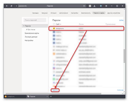The width and height of the screenshot is (129, 102).
Task: Uncheck the lumpics.ru password checkbox
Action: pos(54,28)
